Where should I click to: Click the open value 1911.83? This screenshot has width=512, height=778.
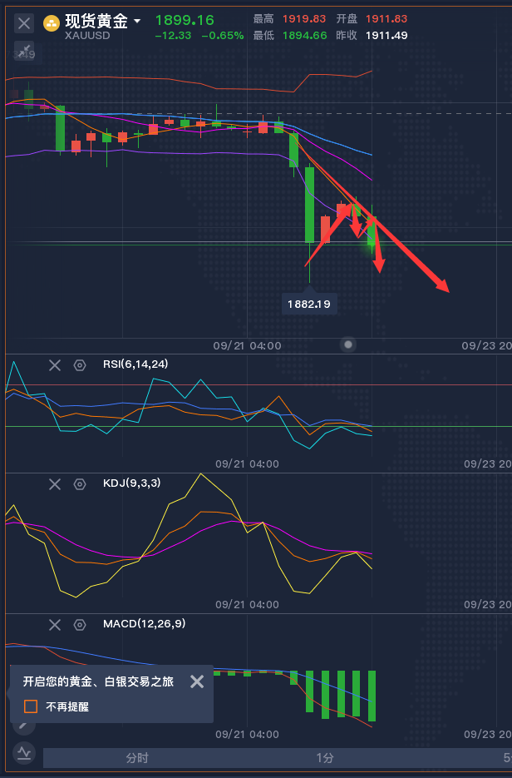386,19
